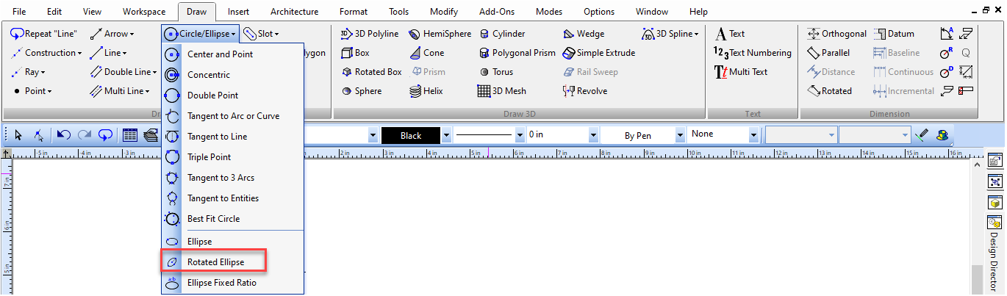
Task: Switch to the Modify tab
Action: coord(443,12)
